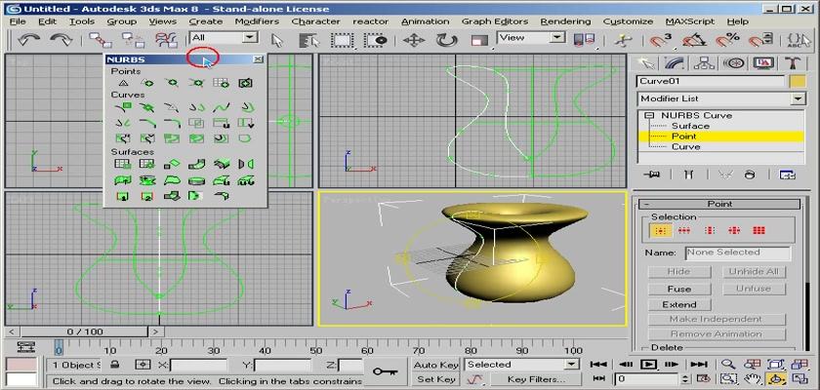Select Create Fillet Curve in NURBS toolbox
The image size is (820, 390).
click(172, 123)
